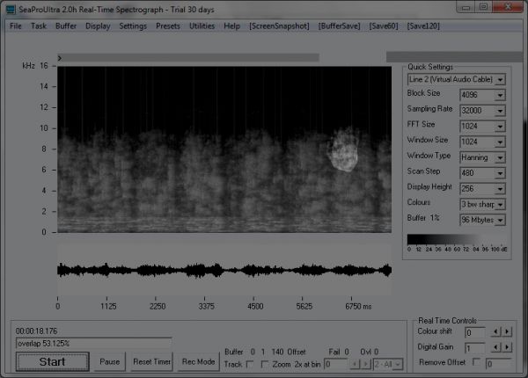Enable the Track checkbox
This screenshot has height=378, width=528.
(x=250, y=363)
